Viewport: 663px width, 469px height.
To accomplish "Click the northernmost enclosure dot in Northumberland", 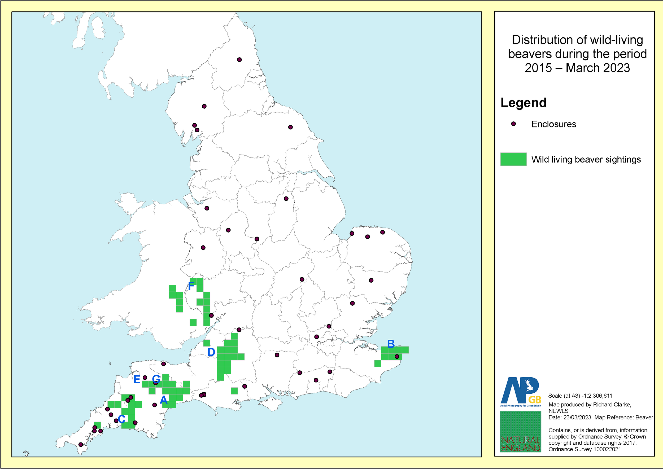I will [x=239, y=60].
